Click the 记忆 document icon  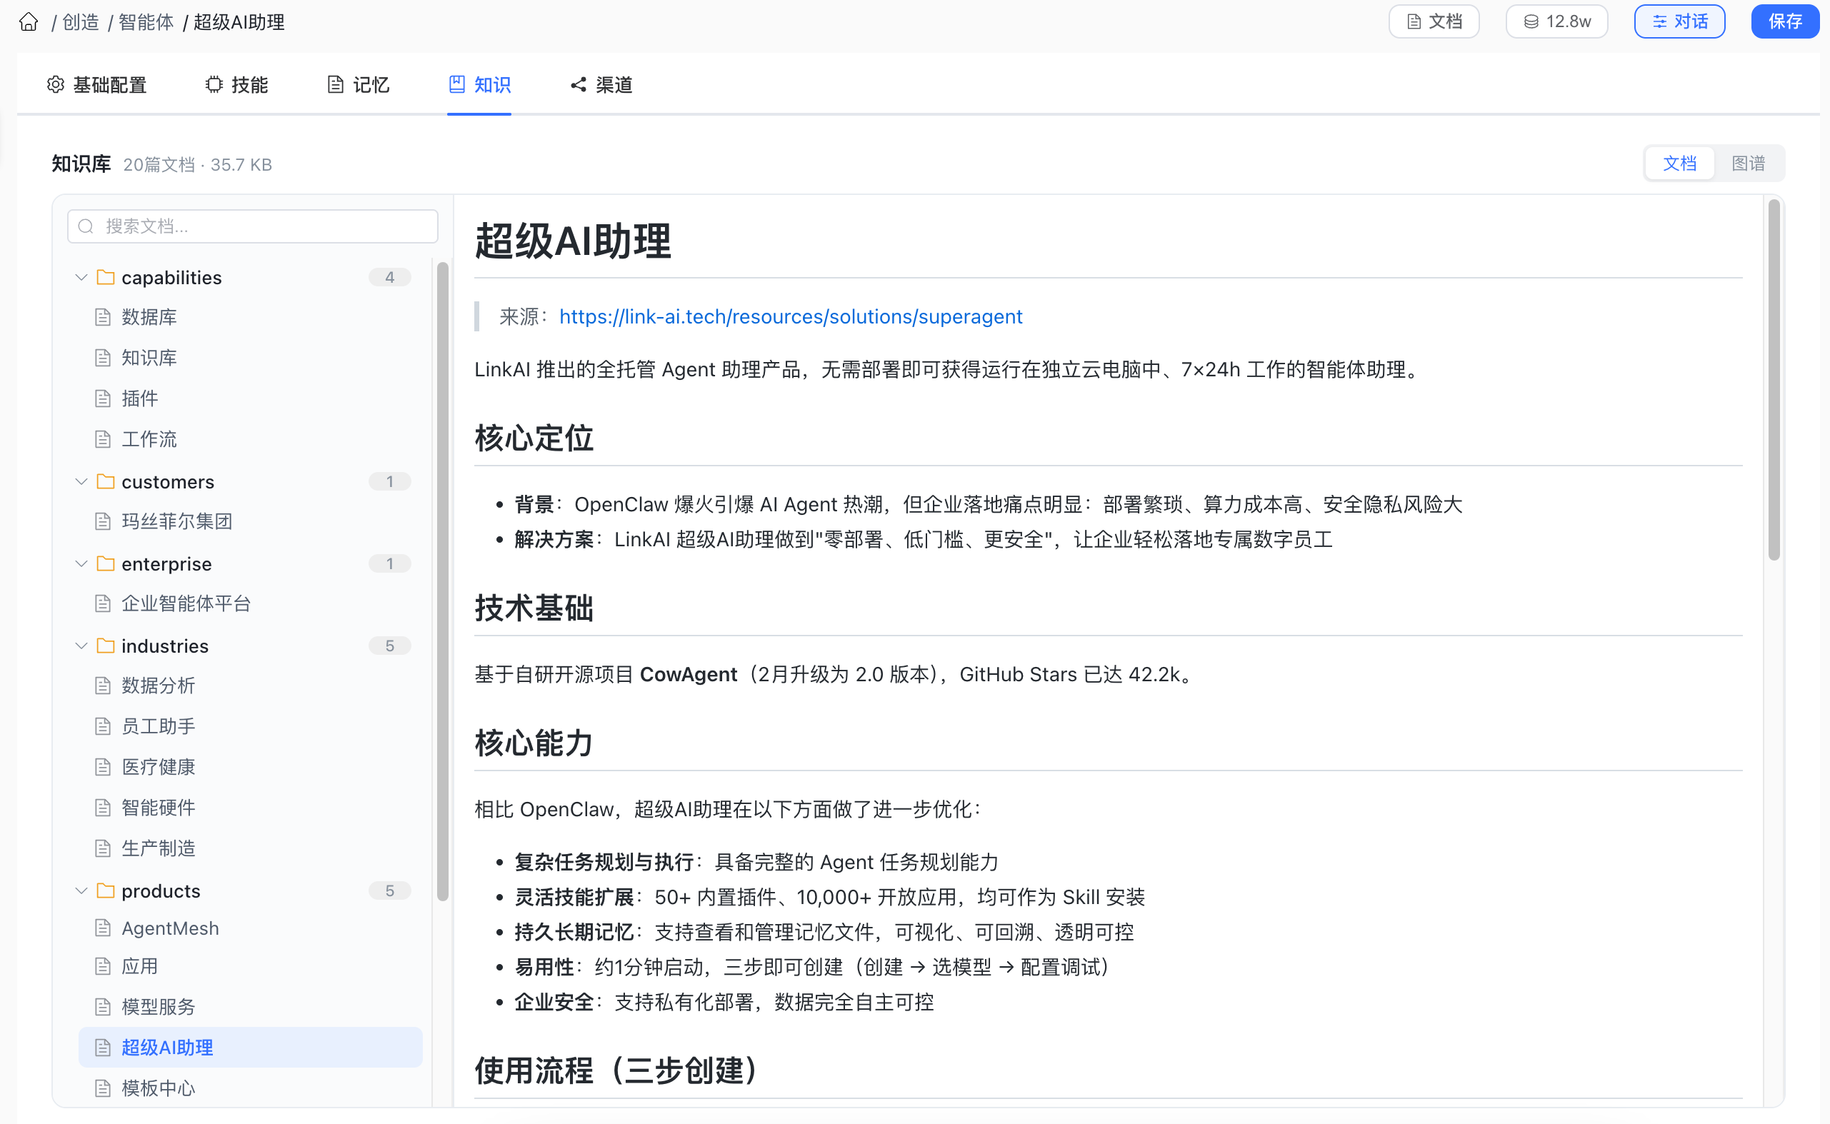(x=336, y=85)
